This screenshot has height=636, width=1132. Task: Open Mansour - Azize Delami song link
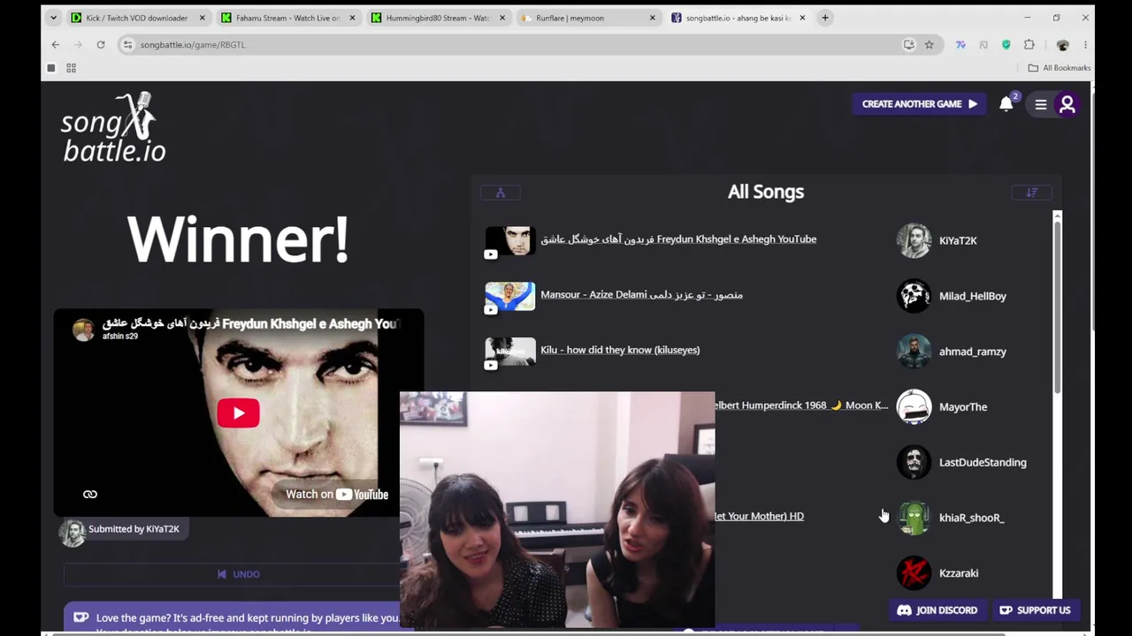point(641,295)
